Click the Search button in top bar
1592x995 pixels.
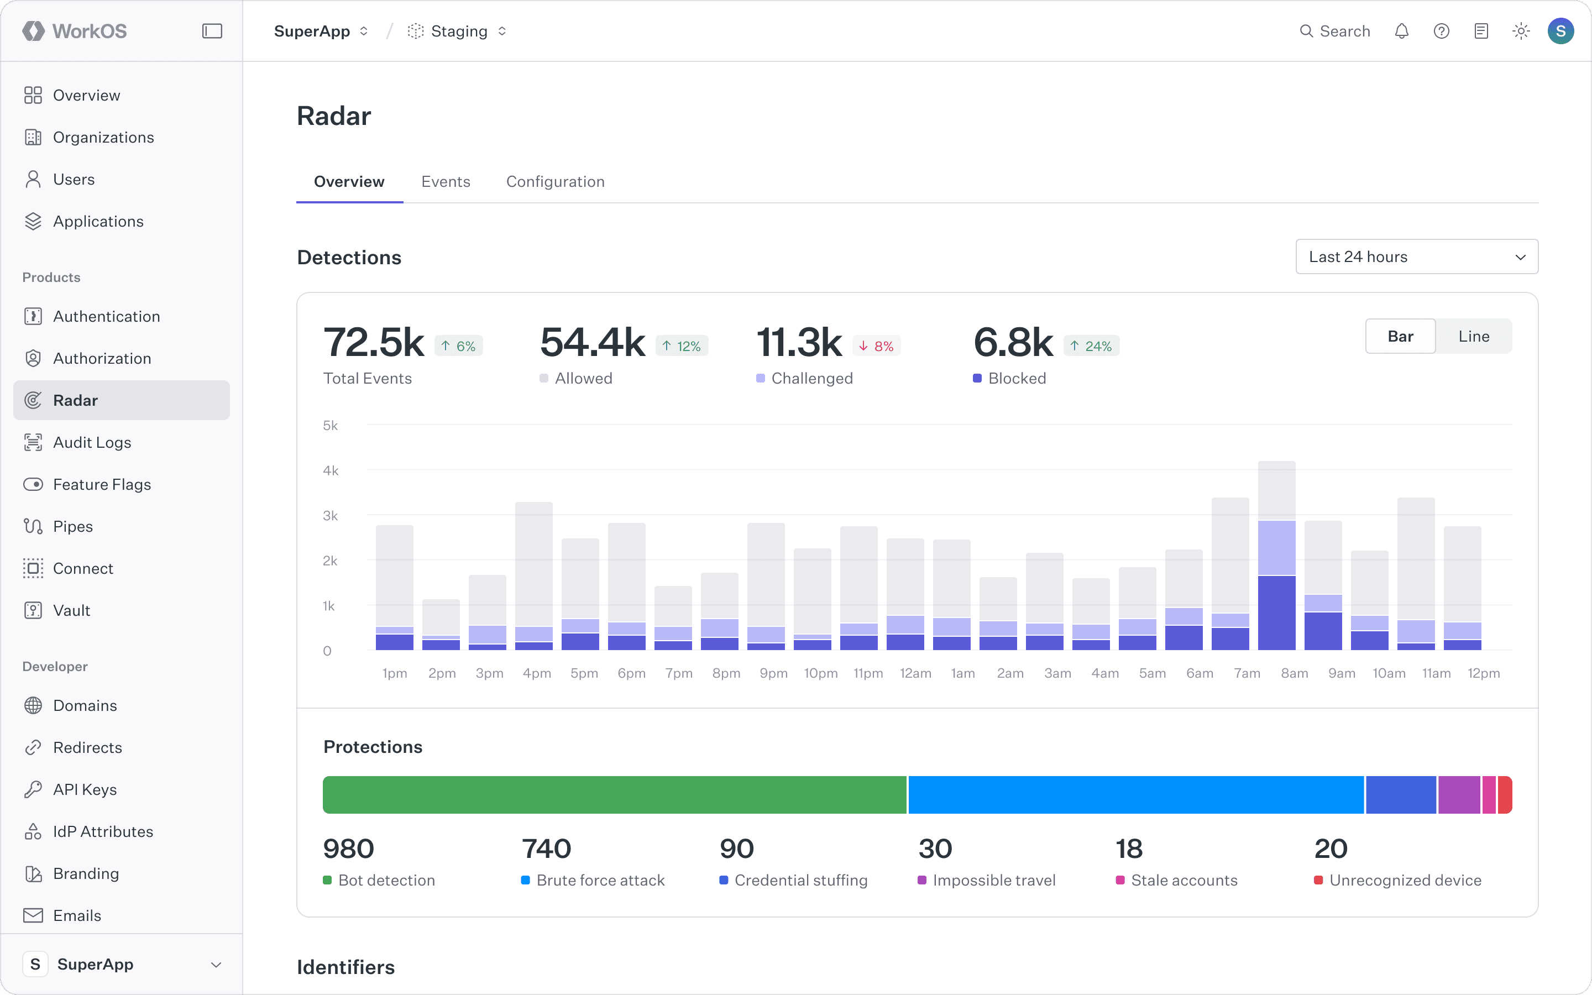1335,31
